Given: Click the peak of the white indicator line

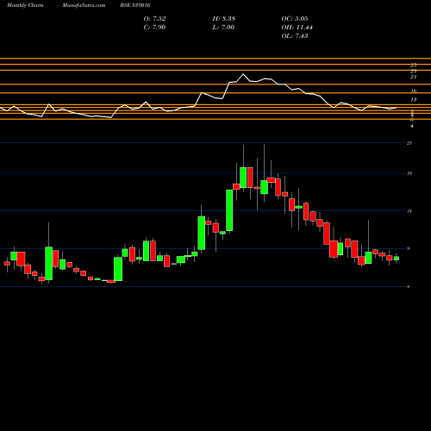Looking at the screenshot, I should point(243,74).
